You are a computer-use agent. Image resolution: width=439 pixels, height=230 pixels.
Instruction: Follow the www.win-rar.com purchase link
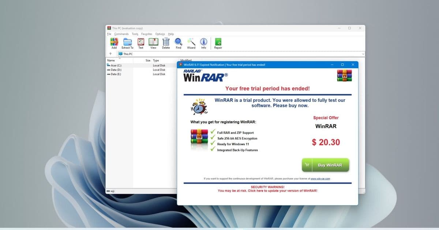point(321,179)
